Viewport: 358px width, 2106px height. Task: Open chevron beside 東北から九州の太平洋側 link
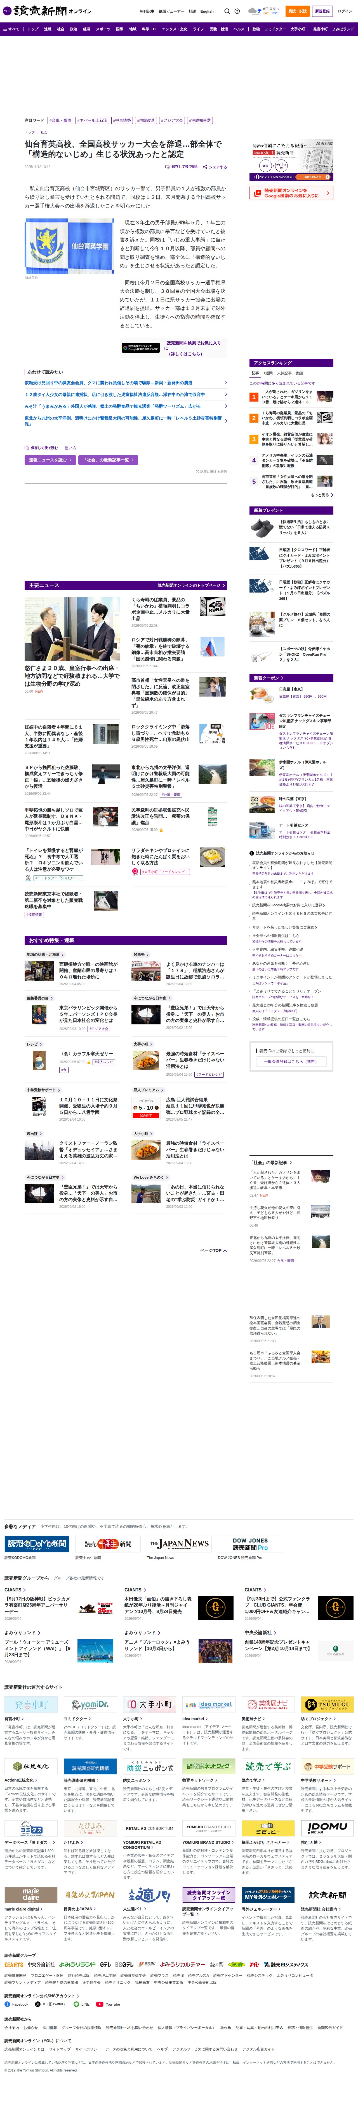(226, 420)
